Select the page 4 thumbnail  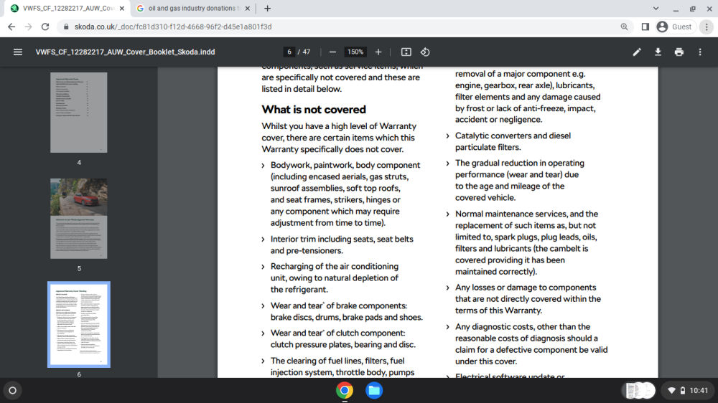pos(79,113)
